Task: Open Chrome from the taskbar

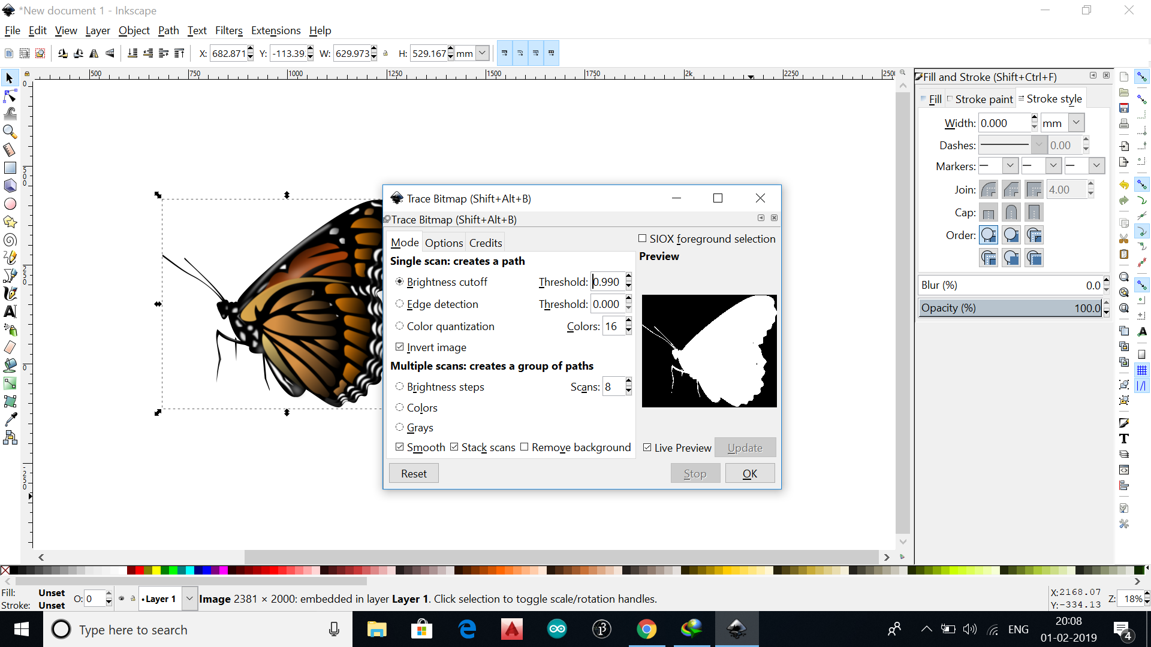Action: click(646, 629)
